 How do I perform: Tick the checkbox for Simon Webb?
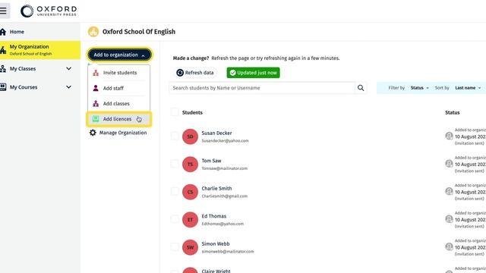tap(175, 246)
